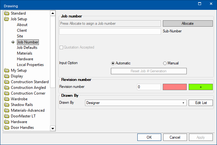The height and width of the screenshot is (145, 217).
Task: Select the Job Defaults tree item
Action: coord(27,48)
